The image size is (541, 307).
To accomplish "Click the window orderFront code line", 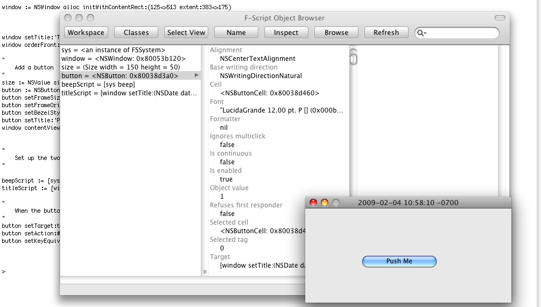I will click(x=30, y=45).
